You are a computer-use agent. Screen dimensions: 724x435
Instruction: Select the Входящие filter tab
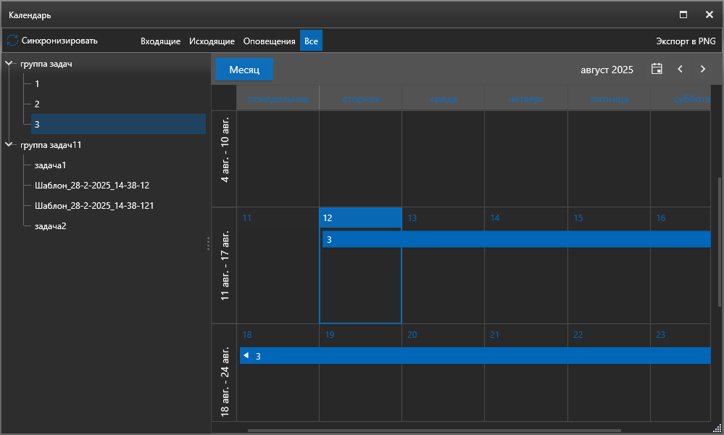160,41
